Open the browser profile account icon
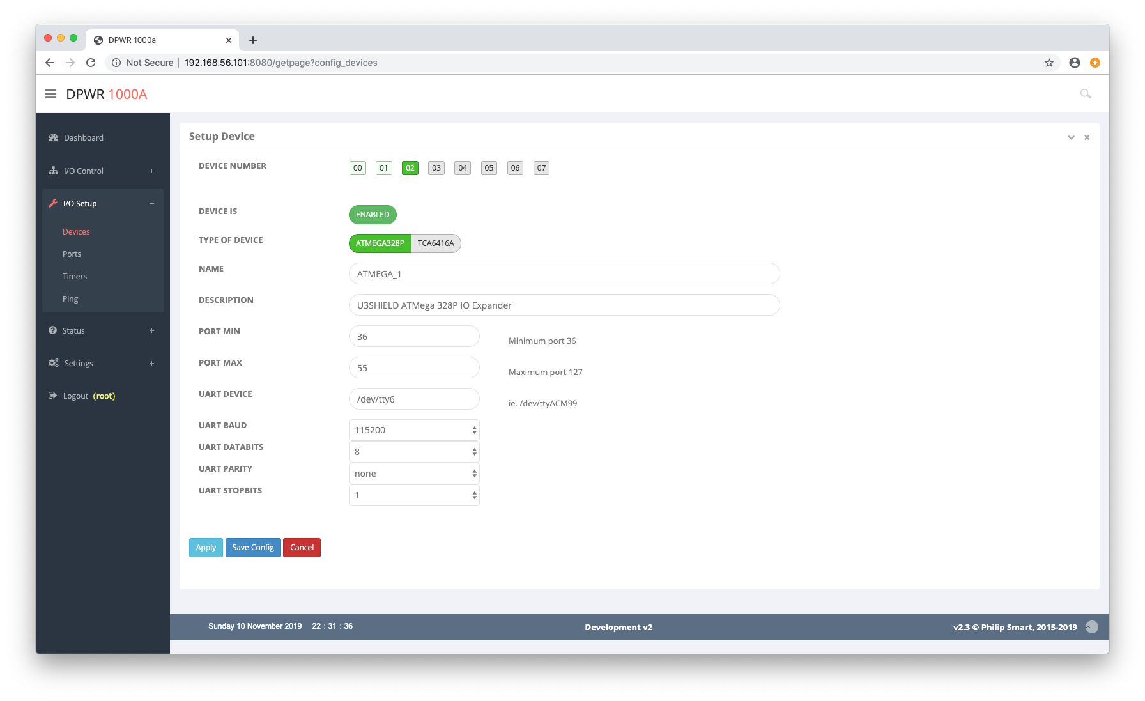 tap(1075, 63)
